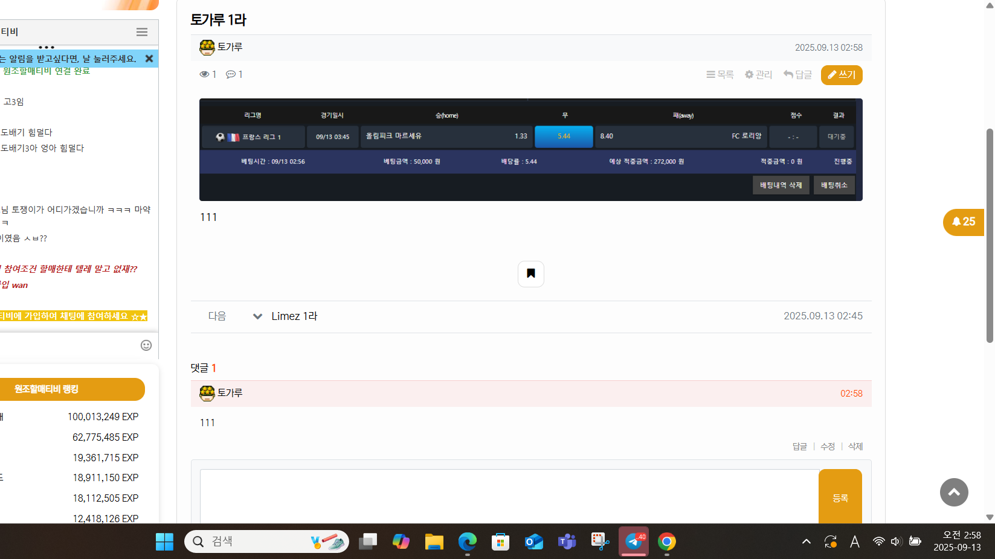Open File Explorer from the taskbar
This screenshot has height=559, width=995.
click(x=434, y=541)
